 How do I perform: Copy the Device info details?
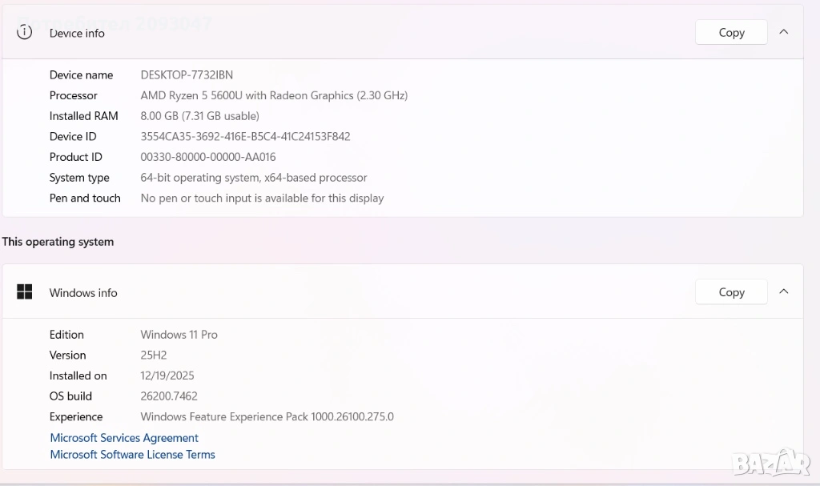[731, 32]
